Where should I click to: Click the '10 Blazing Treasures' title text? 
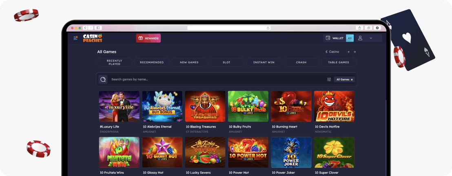(201, 127)
